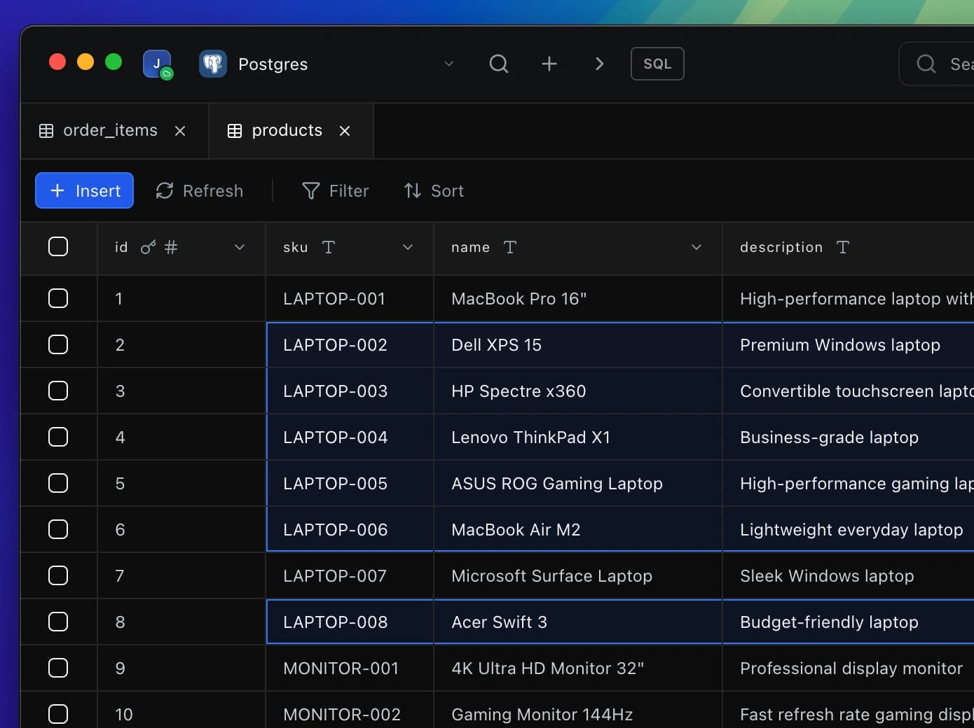The height and width of the screenshot is (728, 974).
Task: Refresh the products table data
Action: (x=198, y=190)
